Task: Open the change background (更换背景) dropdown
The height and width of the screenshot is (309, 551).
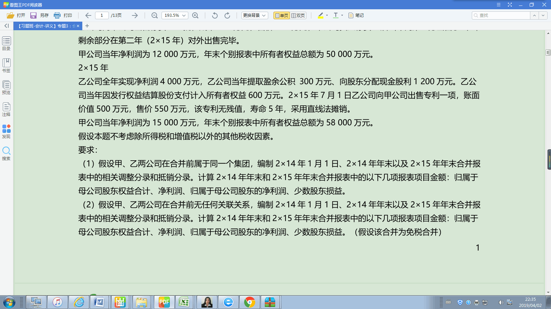Action: pos(254,15)
